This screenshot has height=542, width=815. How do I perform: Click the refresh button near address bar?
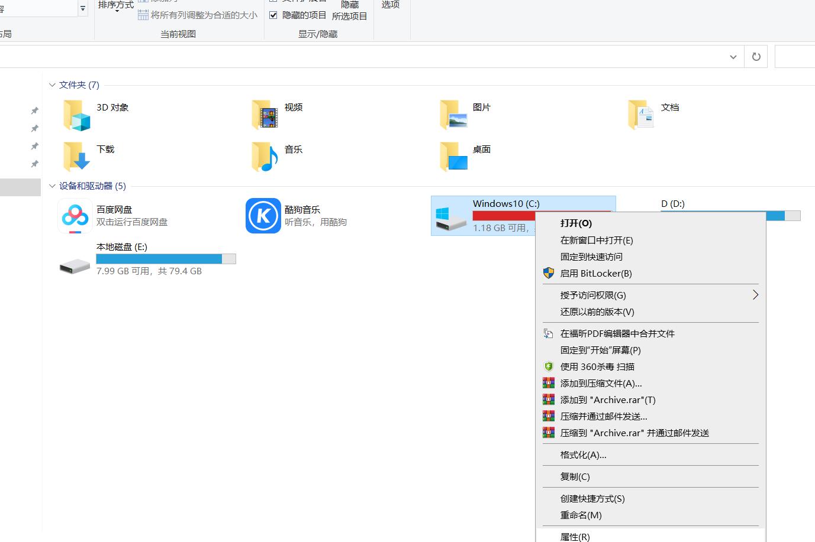756,56
